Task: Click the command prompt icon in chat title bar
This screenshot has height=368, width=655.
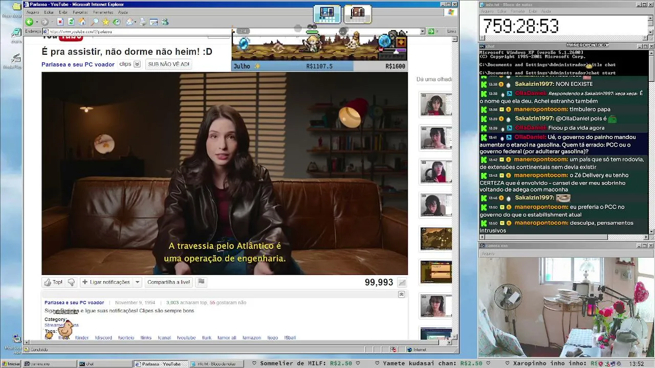Action: click(x=482, y=47)
